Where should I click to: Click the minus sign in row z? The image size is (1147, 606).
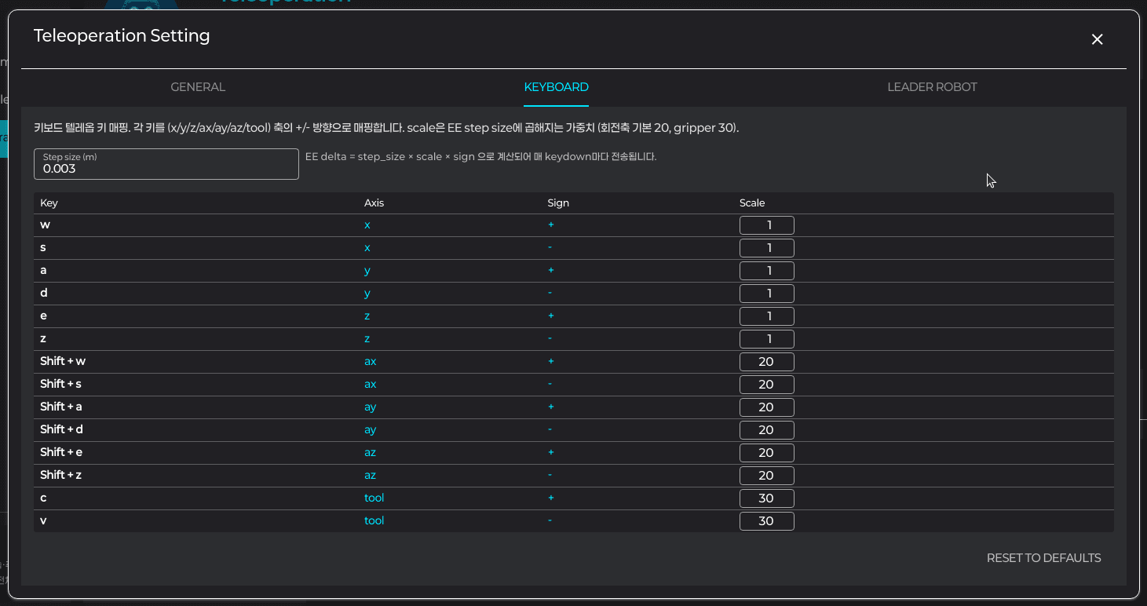tap(550, 339)
